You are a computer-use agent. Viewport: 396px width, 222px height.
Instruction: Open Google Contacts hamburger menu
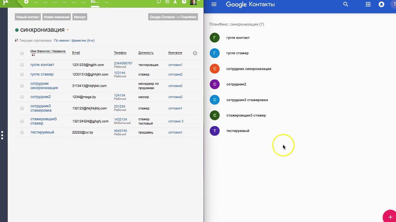click(214, 4)
